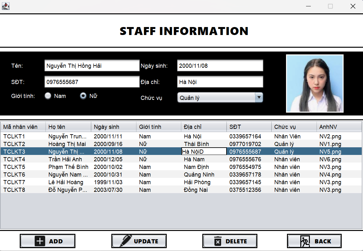Click the BACK button
363x251 pixels.
point(314,241)
